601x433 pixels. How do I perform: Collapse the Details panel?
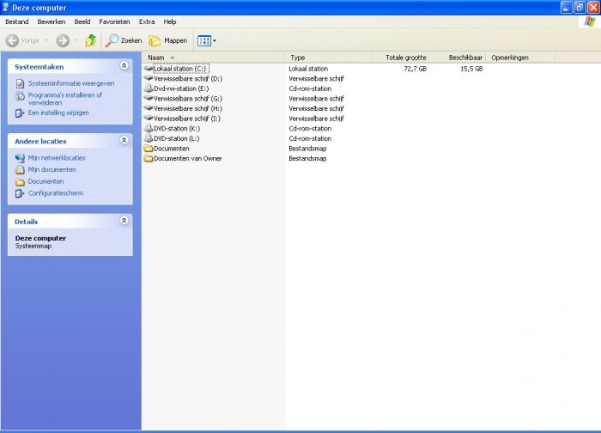124,221
